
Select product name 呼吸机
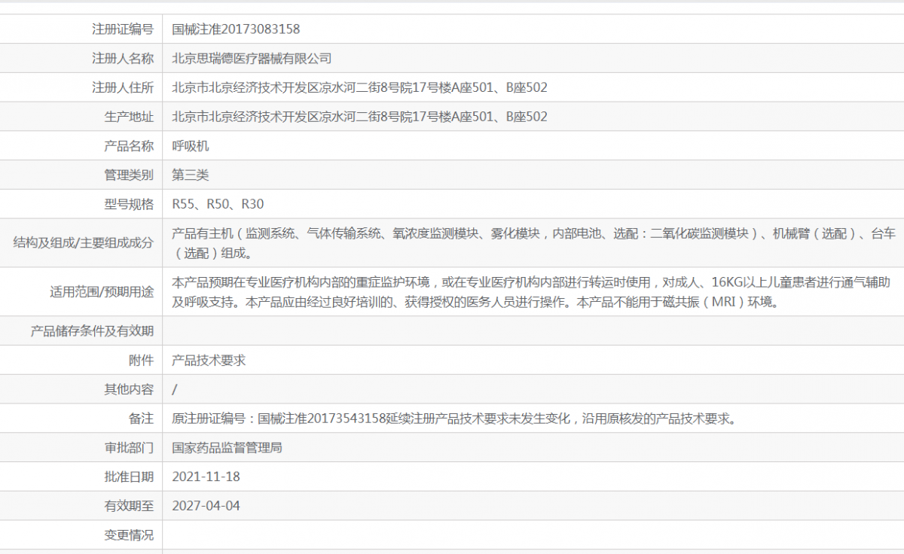[191, 146]
